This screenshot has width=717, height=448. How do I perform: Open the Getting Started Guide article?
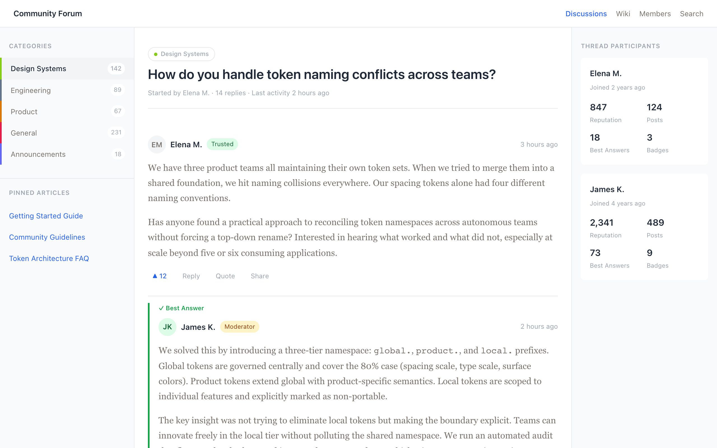pyautogui.click(x=46, y=216)
